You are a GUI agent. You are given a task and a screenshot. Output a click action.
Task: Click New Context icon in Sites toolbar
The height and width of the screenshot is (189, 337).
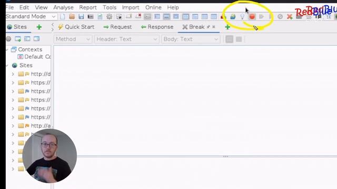17,39
